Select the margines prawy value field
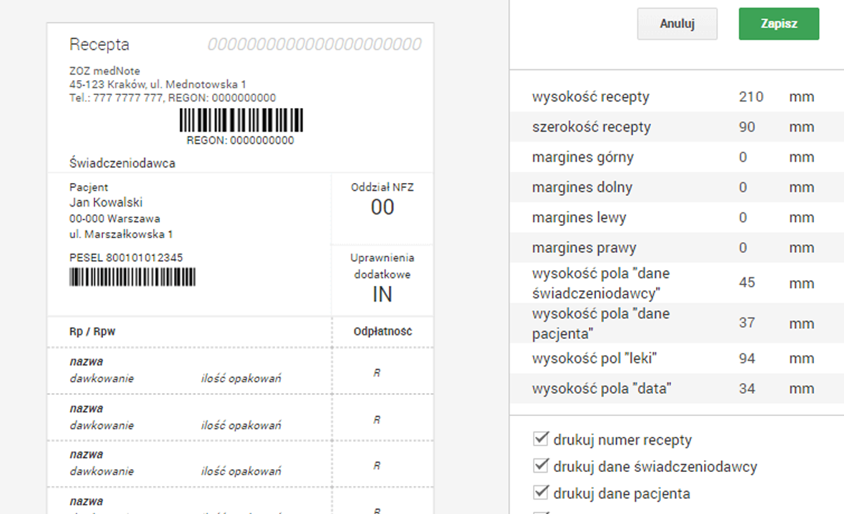Image resolution: width=844 pixels, height=514 pixels. tap(743, 247)
